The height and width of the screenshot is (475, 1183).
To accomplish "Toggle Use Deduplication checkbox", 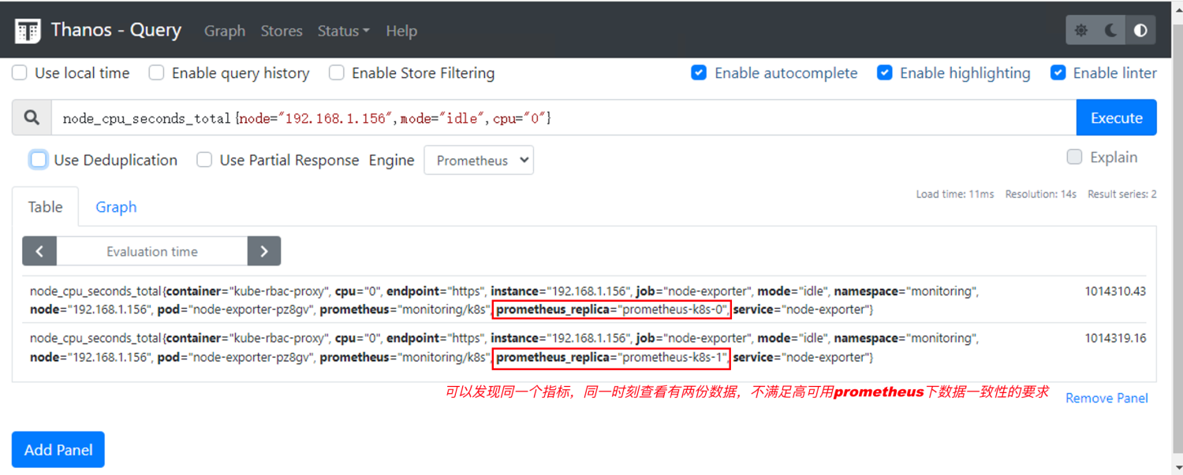I will point(39,160).
